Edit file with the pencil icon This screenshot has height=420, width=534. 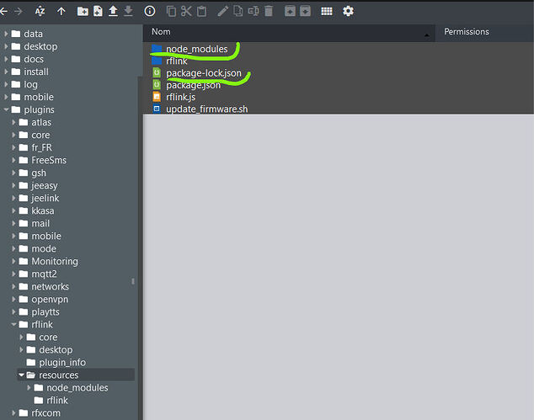pyautogui.click(x=222, y=11)
